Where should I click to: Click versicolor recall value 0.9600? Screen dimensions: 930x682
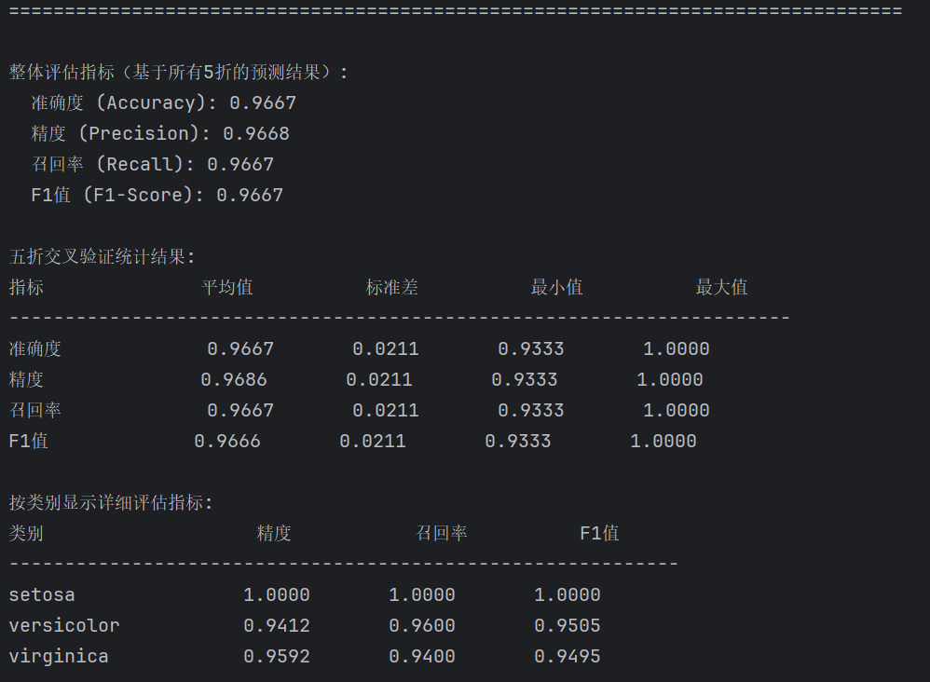[x=422, y=626]
